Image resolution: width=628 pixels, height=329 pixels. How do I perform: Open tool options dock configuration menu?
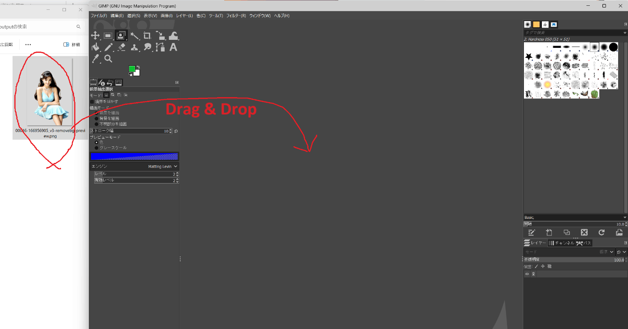pyautogui.click(x=177, y=82)
